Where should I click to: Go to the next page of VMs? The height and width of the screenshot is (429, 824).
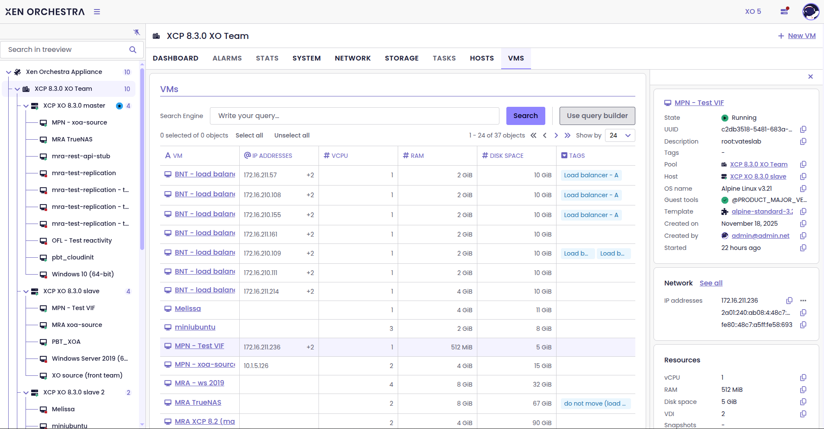(x=556, y=135)
